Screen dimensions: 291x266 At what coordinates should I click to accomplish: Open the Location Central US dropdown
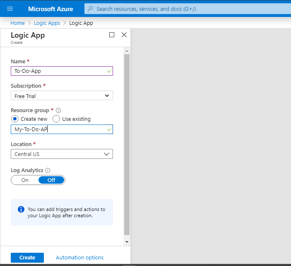[62, 154]
